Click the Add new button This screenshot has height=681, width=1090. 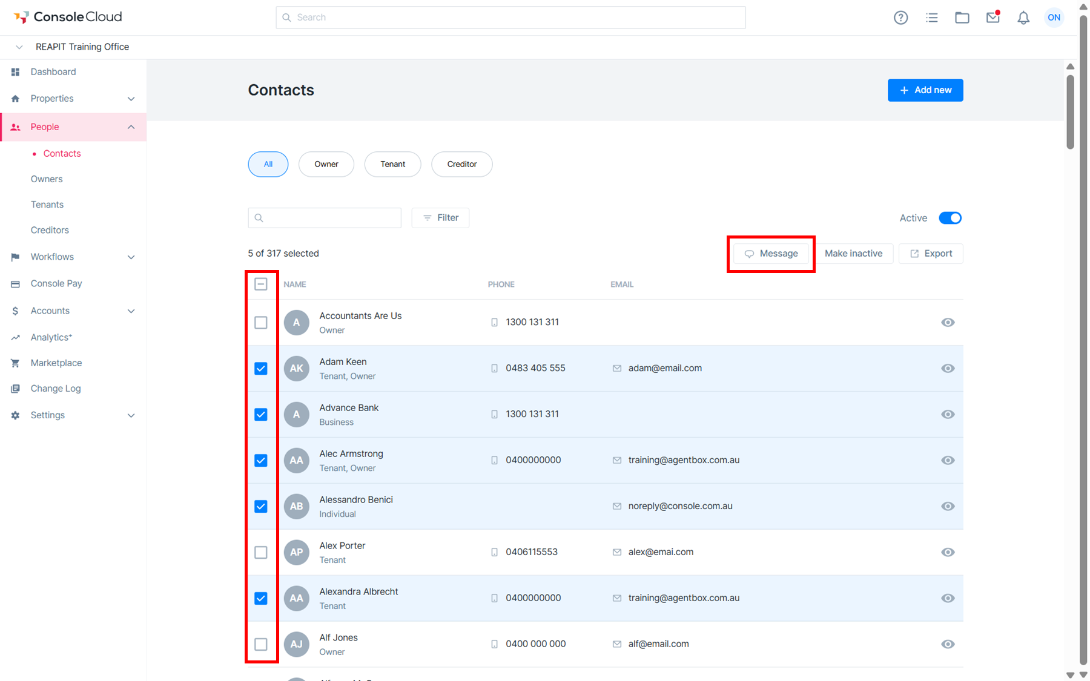[925, 90]
